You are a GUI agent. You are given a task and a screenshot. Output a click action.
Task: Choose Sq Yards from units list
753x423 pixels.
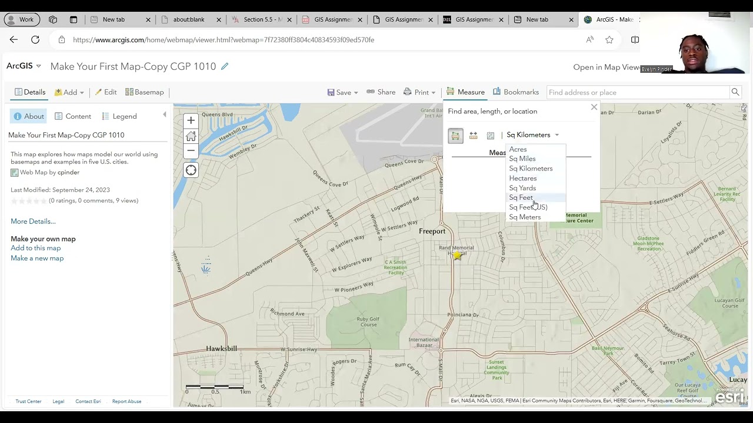[x=522, y=188]
